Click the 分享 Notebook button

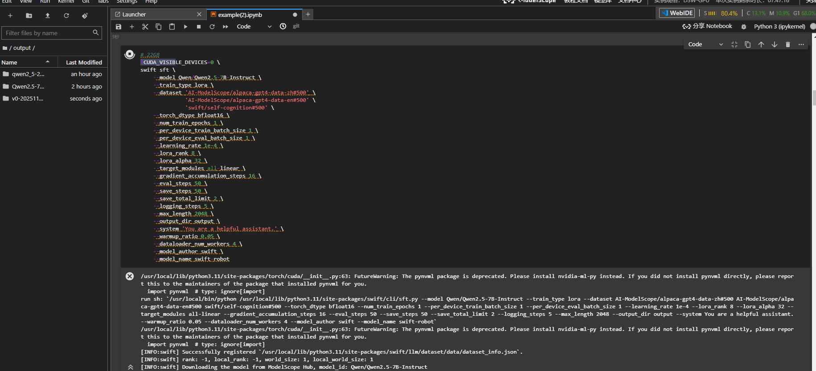coord(707,26)
